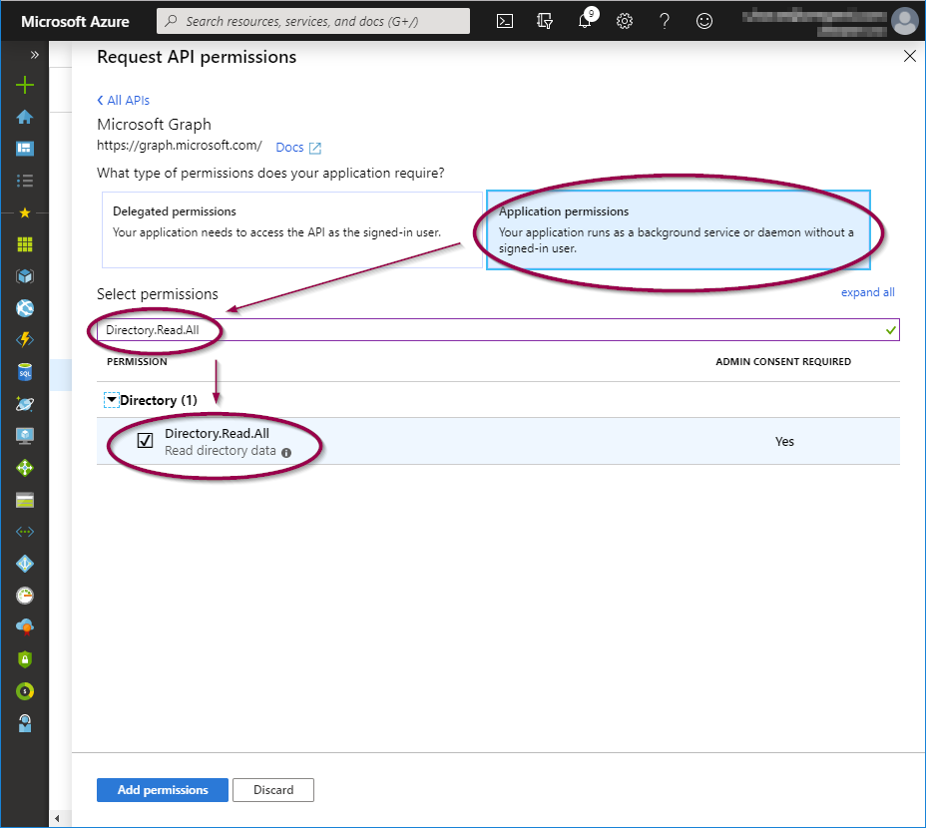The width and height of the screenshot is (926, 828).
Task: Open Function App lightning icon
Action: 25,339
